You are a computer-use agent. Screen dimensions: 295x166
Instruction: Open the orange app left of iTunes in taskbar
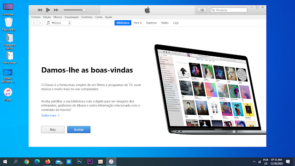tap(100, 162)
